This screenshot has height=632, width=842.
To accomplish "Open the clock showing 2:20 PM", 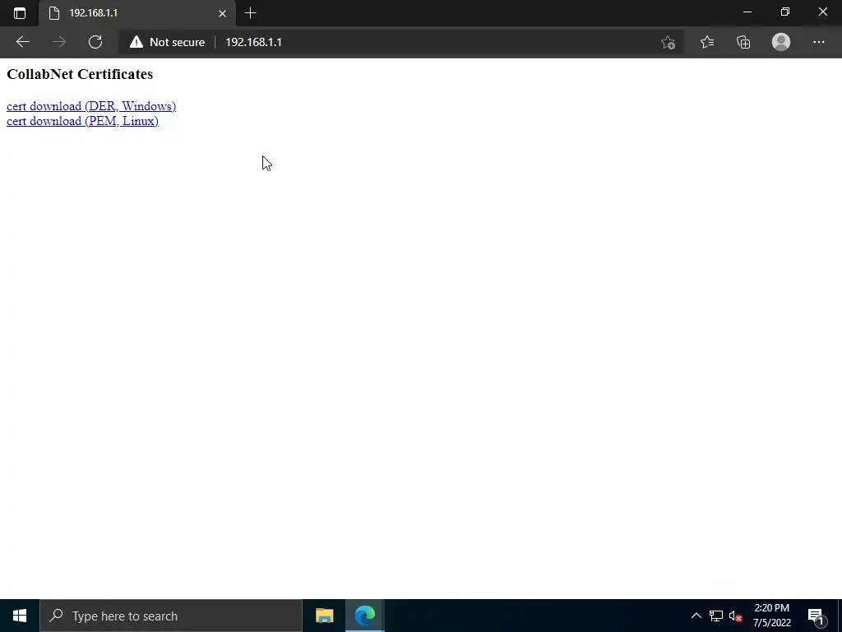I will pos(771,616).
